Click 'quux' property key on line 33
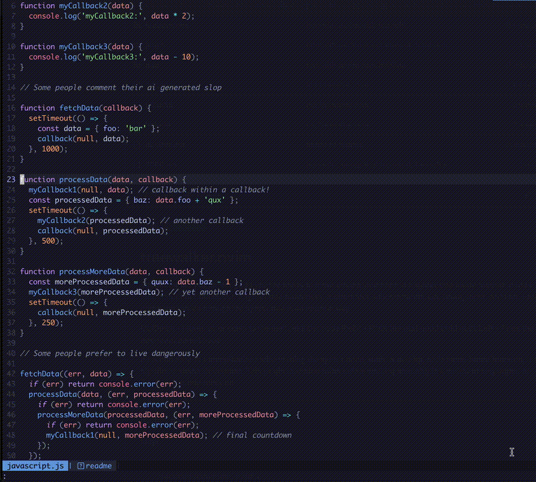 click(160, 282)
